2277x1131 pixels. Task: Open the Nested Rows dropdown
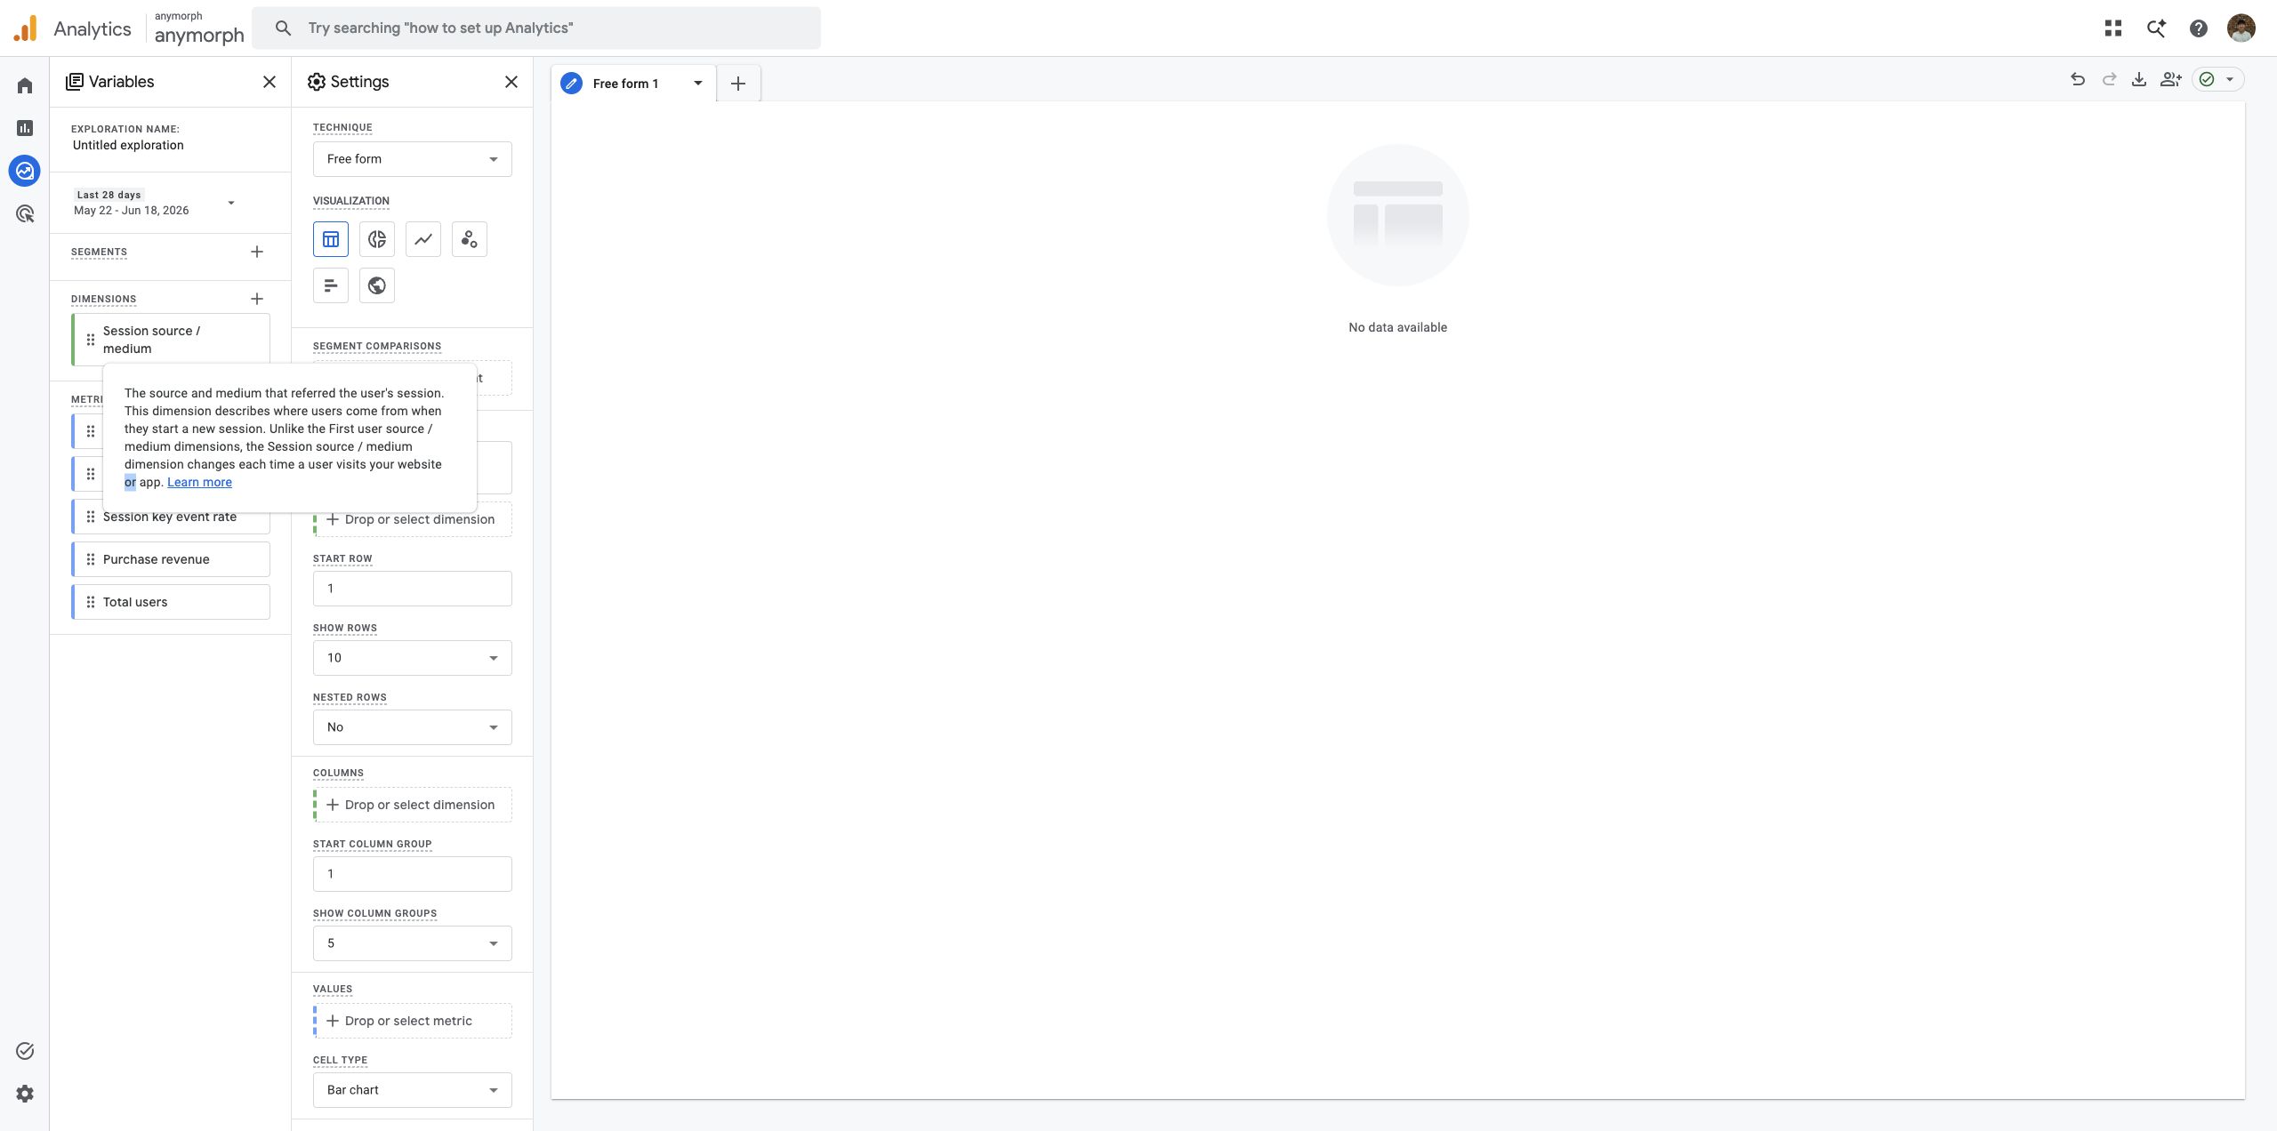[x=413, y=727]
